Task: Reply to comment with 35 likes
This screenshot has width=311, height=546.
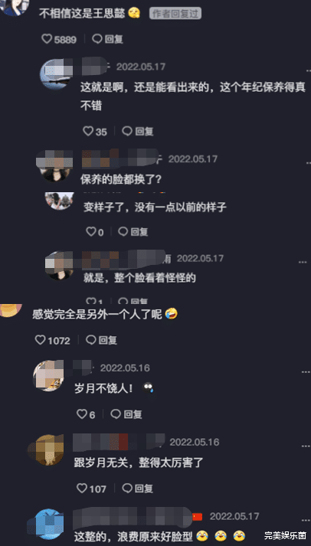Action: pos(138,131)
